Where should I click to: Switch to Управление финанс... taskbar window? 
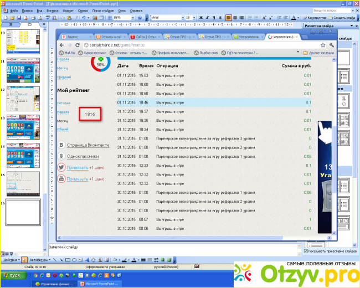click(54, 284)
